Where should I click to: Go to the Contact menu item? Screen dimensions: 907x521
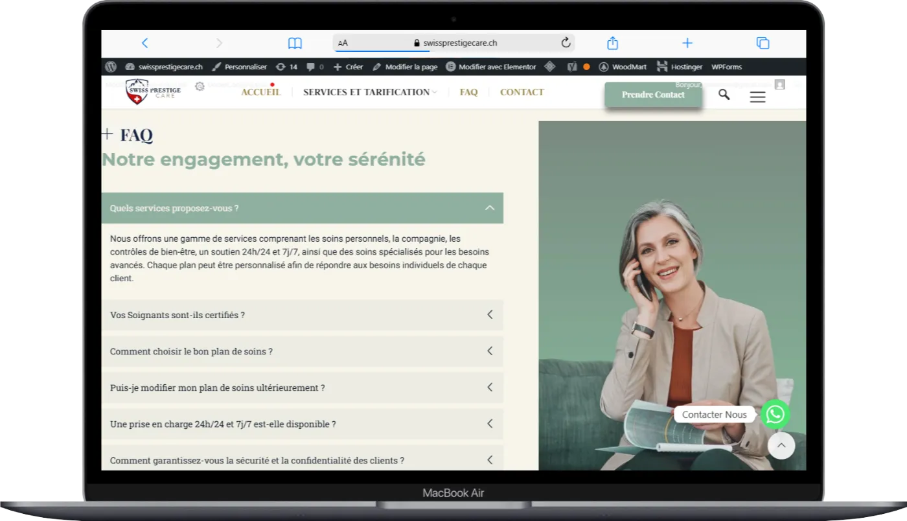pos(522,92)
